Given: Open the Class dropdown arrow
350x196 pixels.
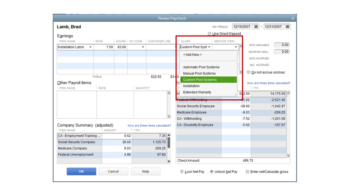Looking at the screenshot, I should 209,47.
